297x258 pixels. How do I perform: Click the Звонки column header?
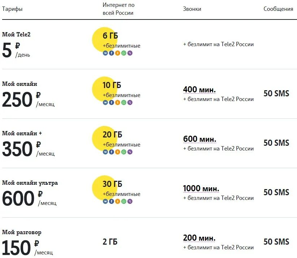(192, 9)
